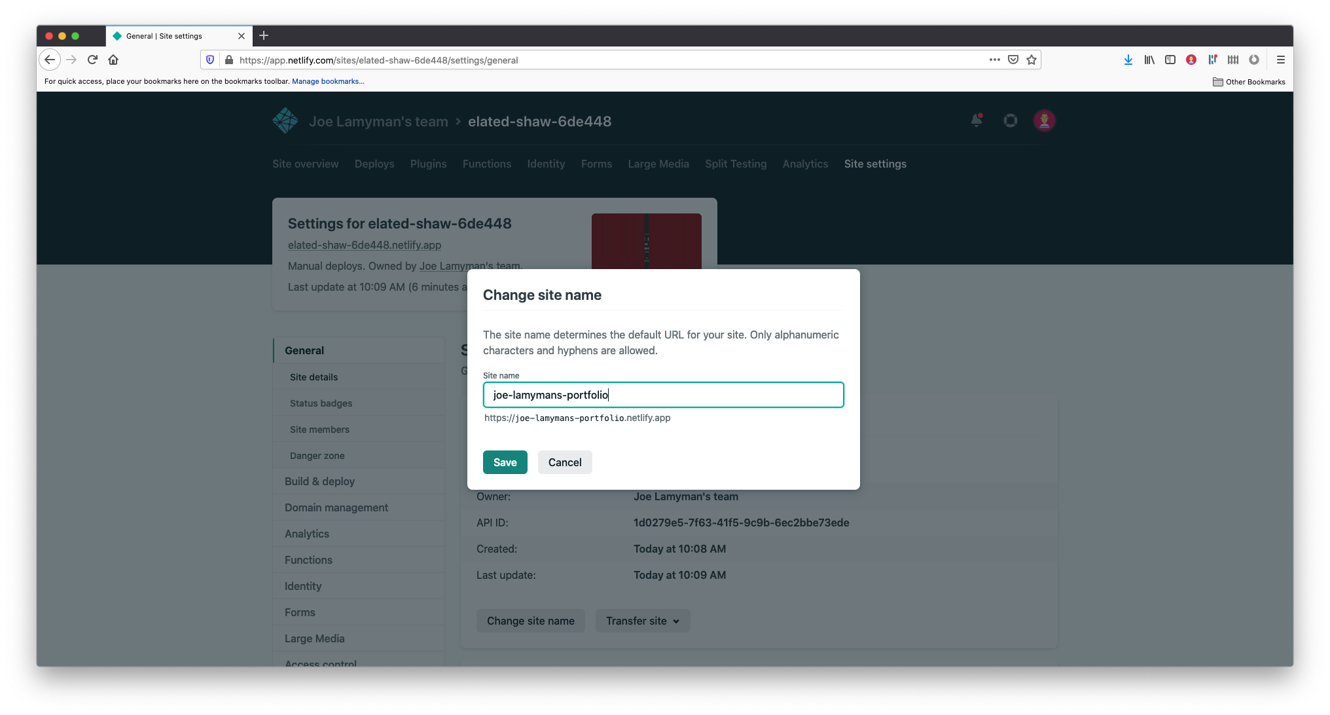Cancel the site name change
Screen dimensions: 1330x715
tap(564, 462)
